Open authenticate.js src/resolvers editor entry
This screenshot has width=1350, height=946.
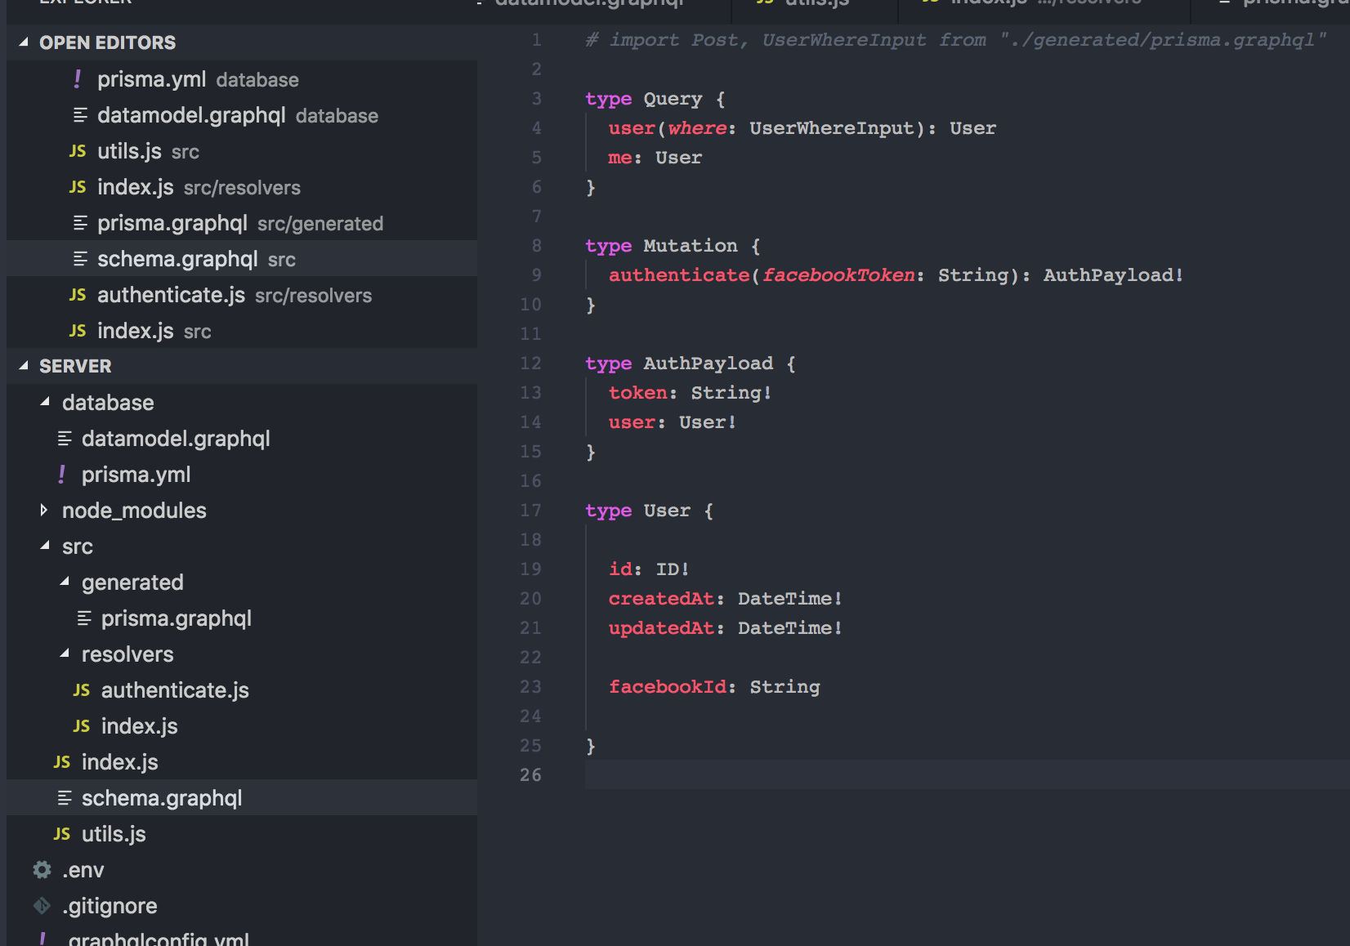242,295
